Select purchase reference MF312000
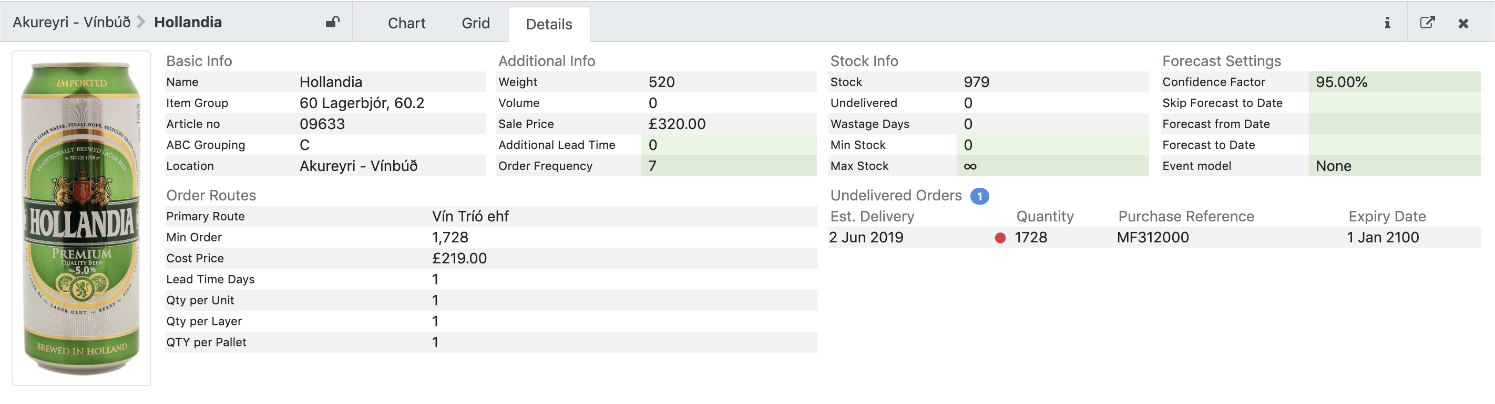 click(x=1153, y=237)
